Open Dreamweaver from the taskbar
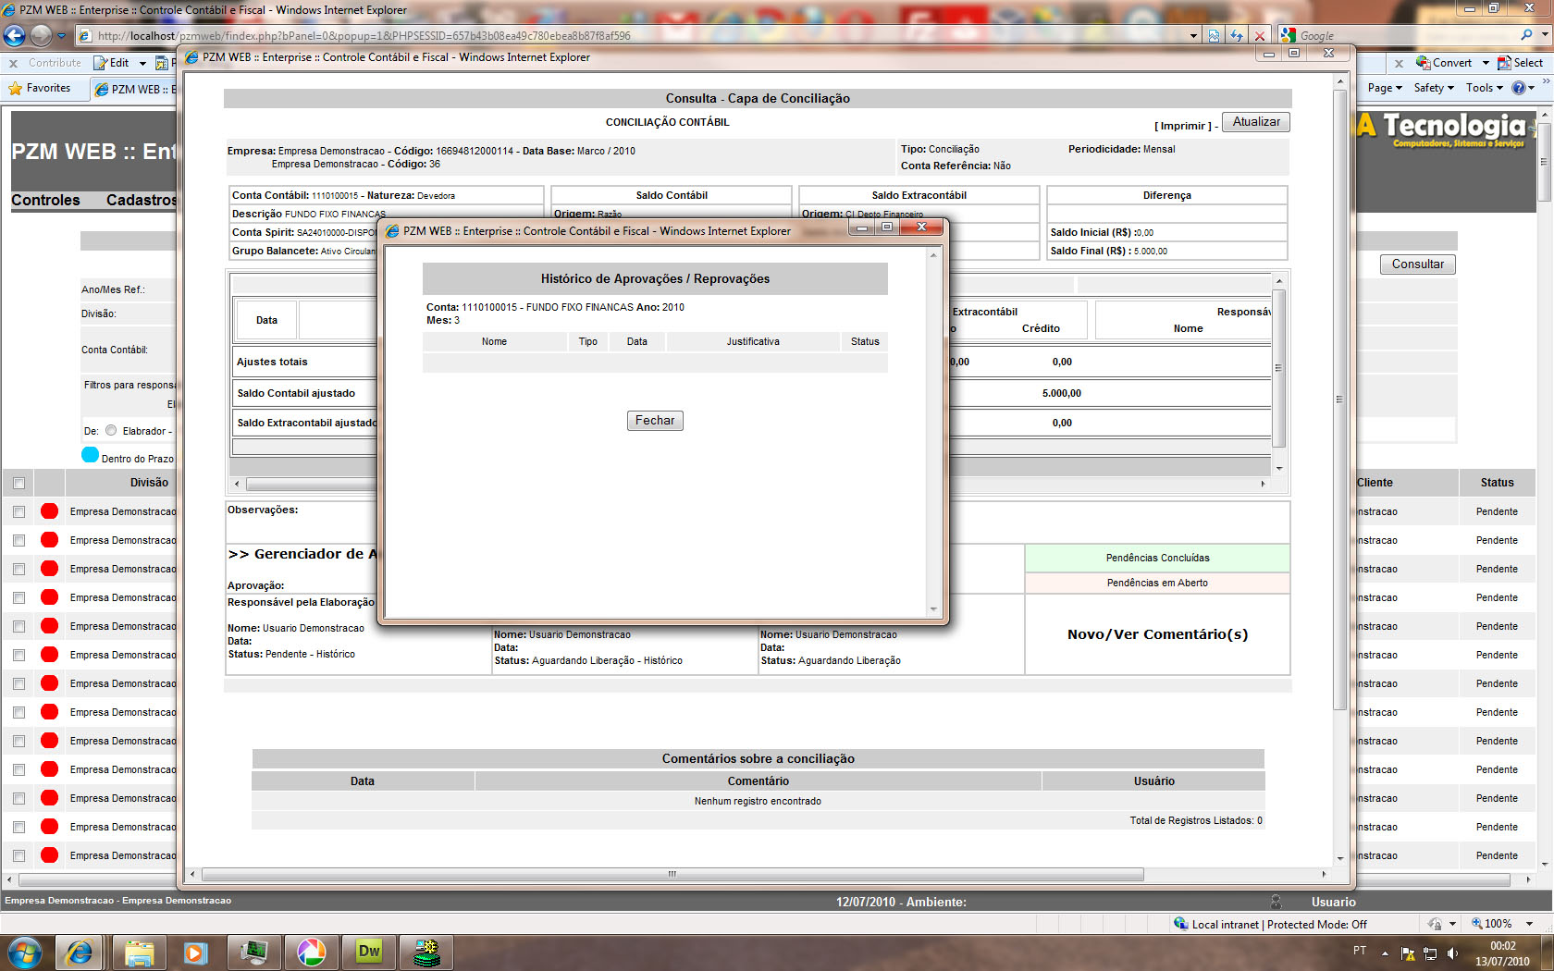 click(x=369, y=952)
